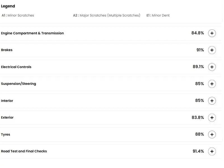224x168 pixels.
Task: Click the E1 Minor Dent legend entry
Action: [x=158, y=15]
